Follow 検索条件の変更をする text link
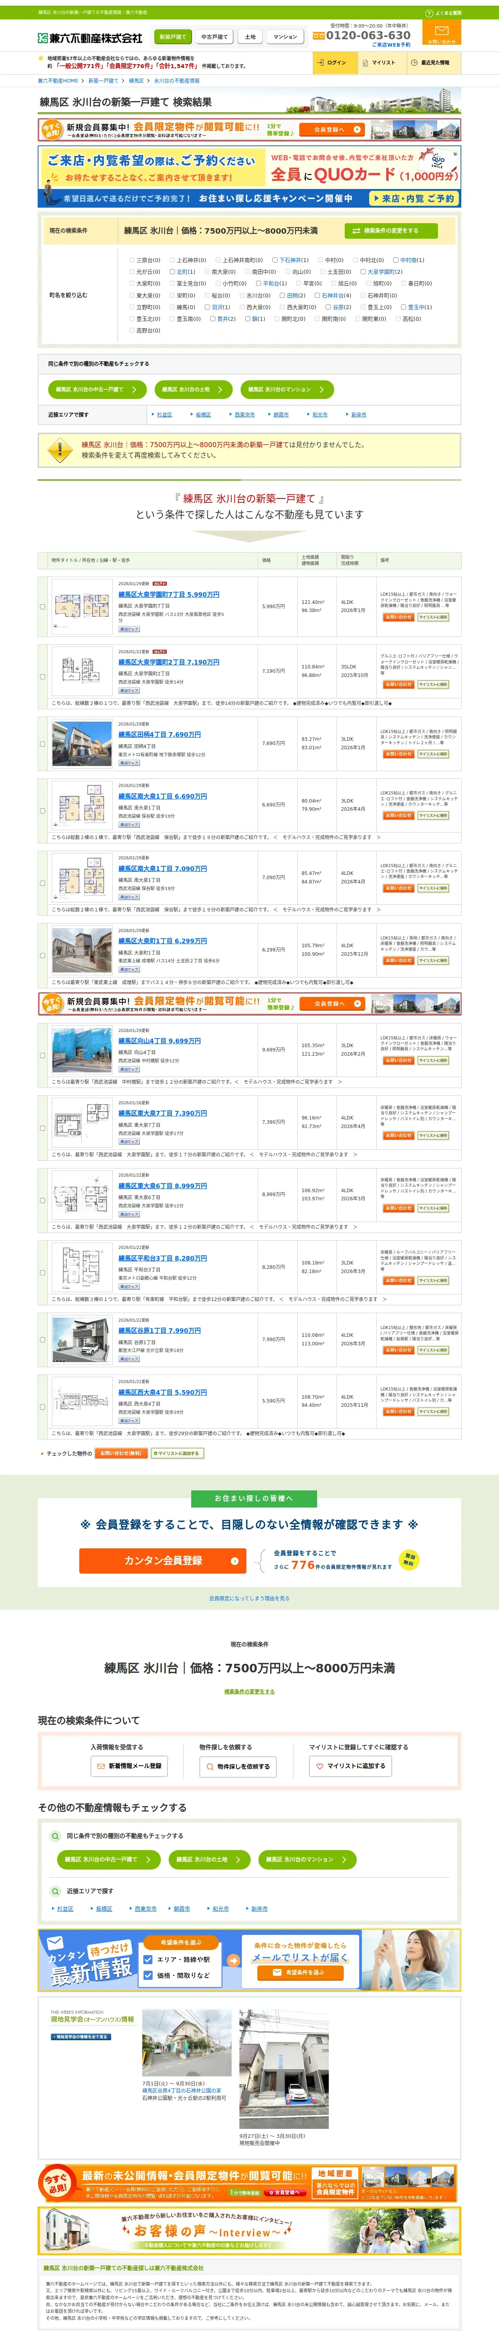This screenshot has height=2333, width=499. click(249, 1691)
